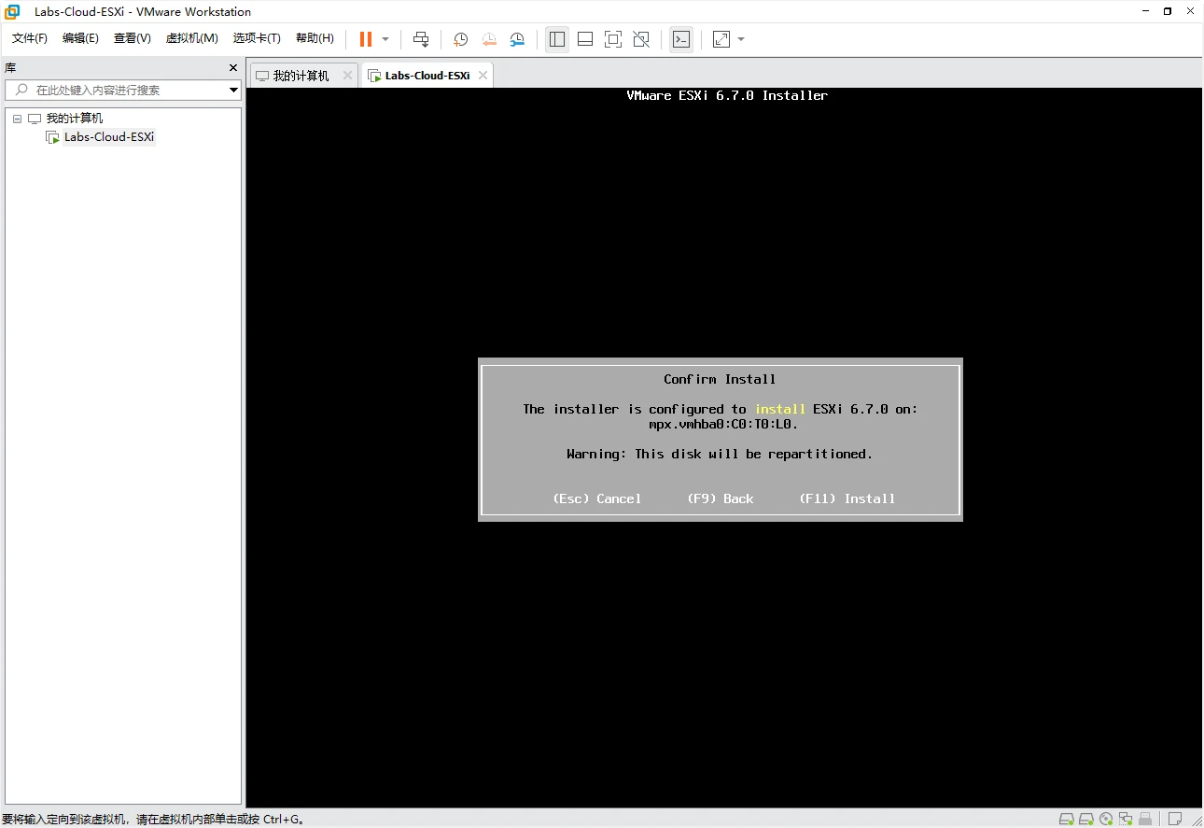1204x828 pixels.
Task: Open the power options dropdown arrow
Action: click(385, 39)
